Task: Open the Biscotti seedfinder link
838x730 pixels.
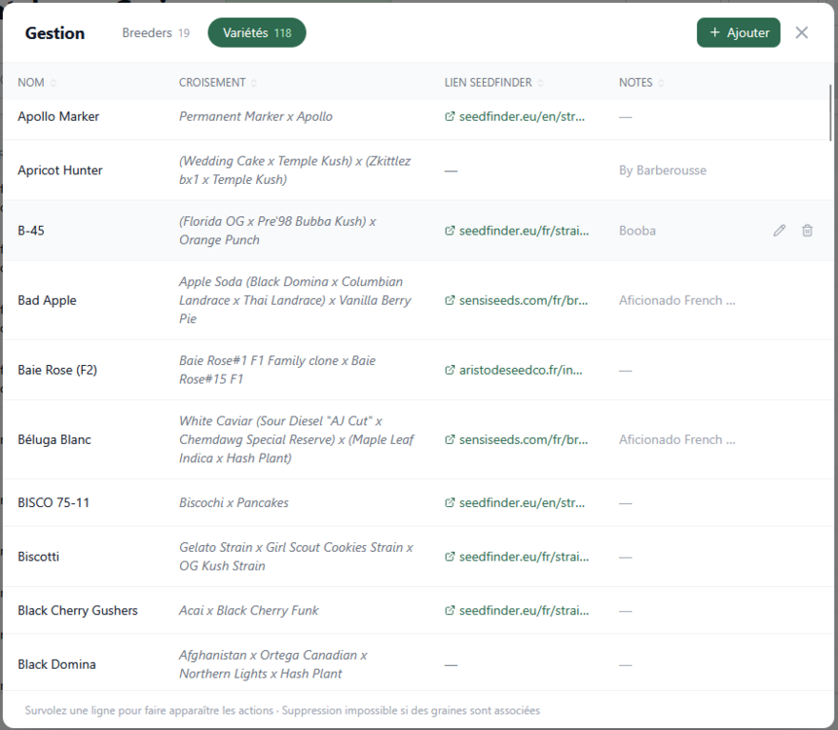Action: 517,557
